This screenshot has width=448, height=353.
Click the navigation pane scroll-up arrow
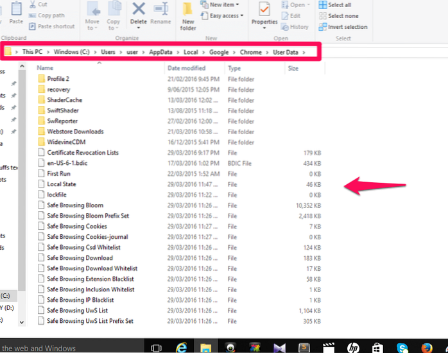pos(22,66)
